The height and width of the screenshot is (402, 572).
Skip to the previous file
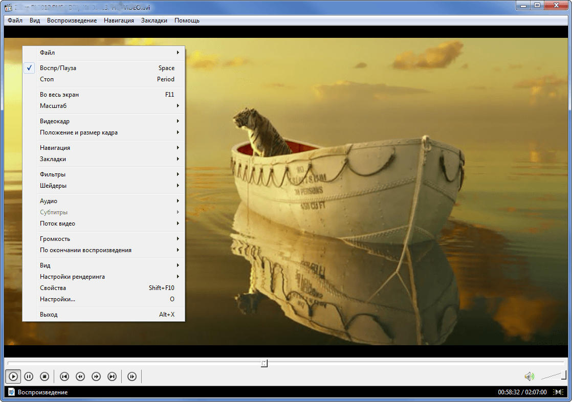coord(64,376)
